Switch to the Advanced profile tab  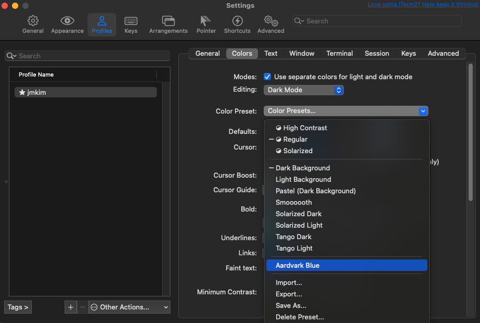[444, 53]
